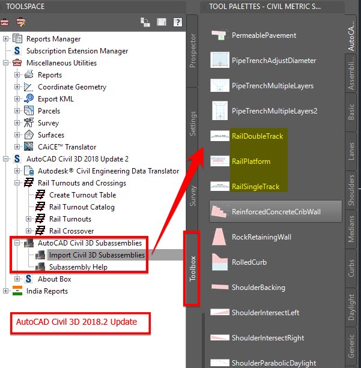Pick the PermeablePavement subassembly icon

click(219, 35)
